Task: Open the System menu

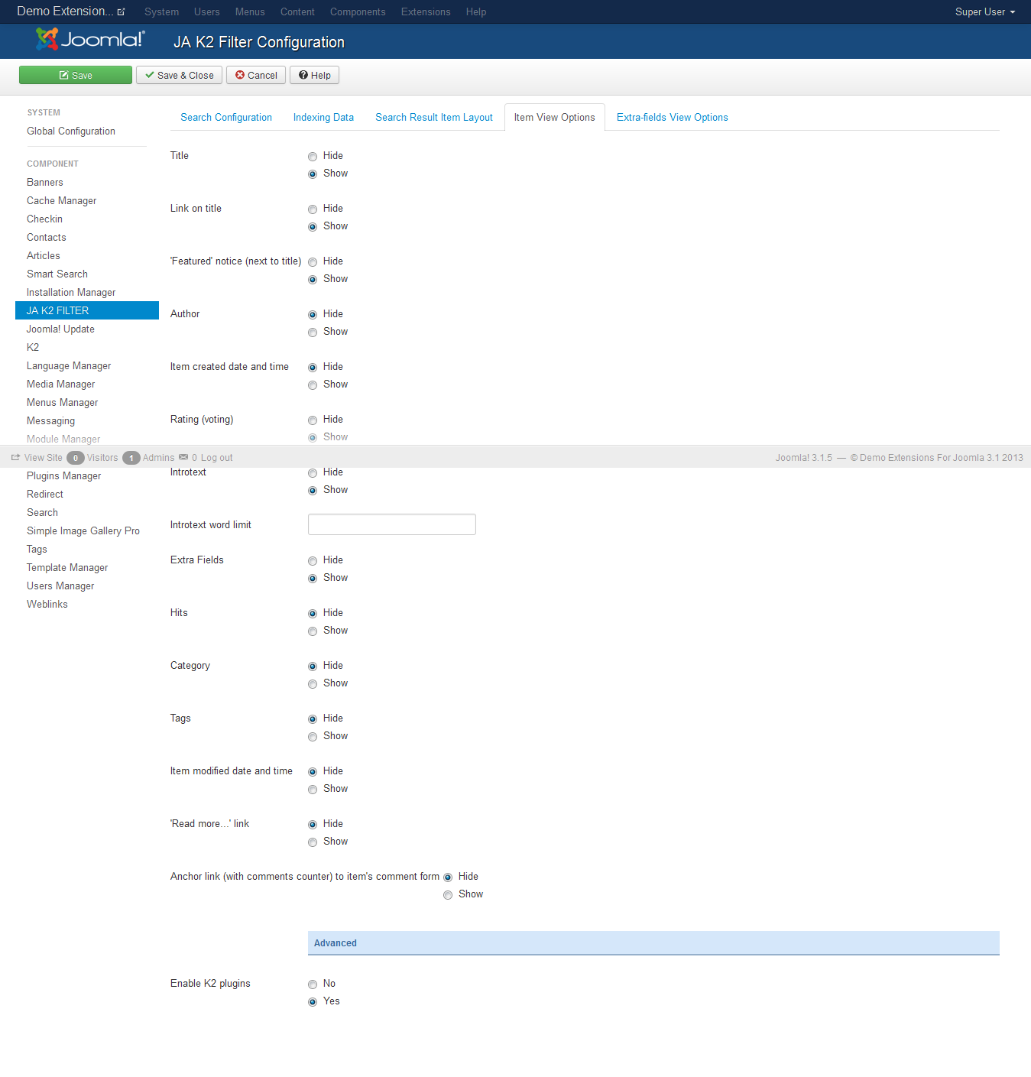Action: pos(161,11)
